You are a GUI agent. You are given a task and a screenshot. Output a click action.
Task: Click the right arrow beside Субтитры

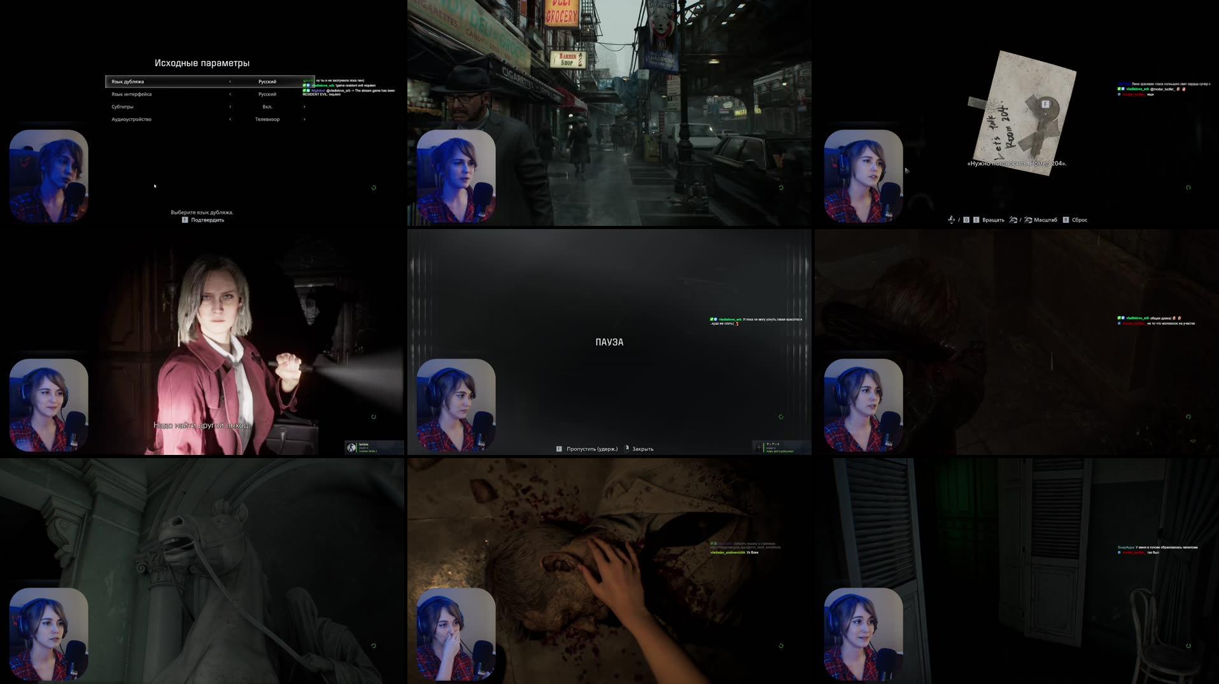tap(304, 107)
